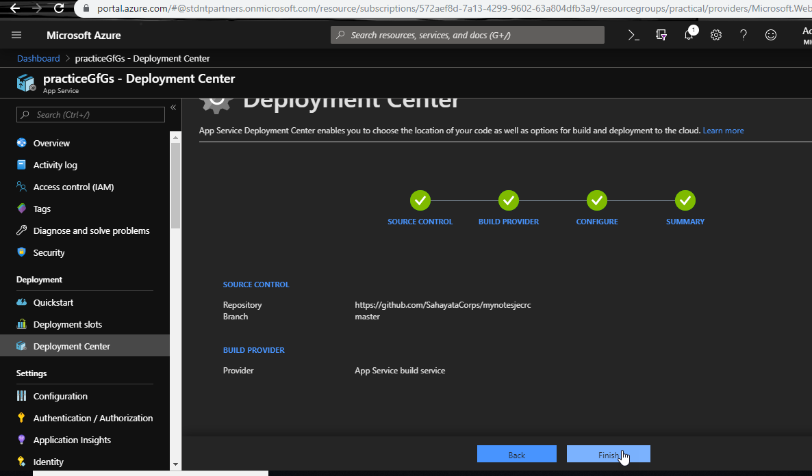Click the Activity log icon
The width and height of the screenshot is (812, 476).
coord(21,165)
